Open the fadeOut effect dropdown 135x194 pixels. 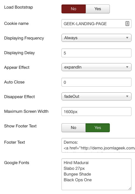pos(96,97)
